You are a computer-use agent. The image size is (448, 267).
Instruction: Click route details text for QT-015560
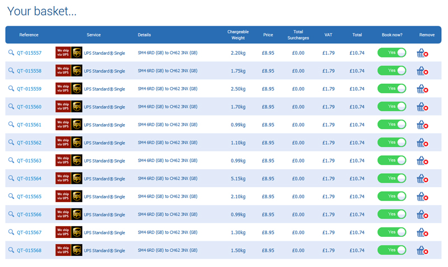(x=167, y=107)
